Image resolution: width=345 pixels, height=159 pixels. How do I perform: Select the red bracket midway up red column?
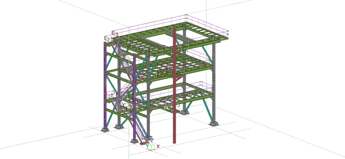pos(179,78)
